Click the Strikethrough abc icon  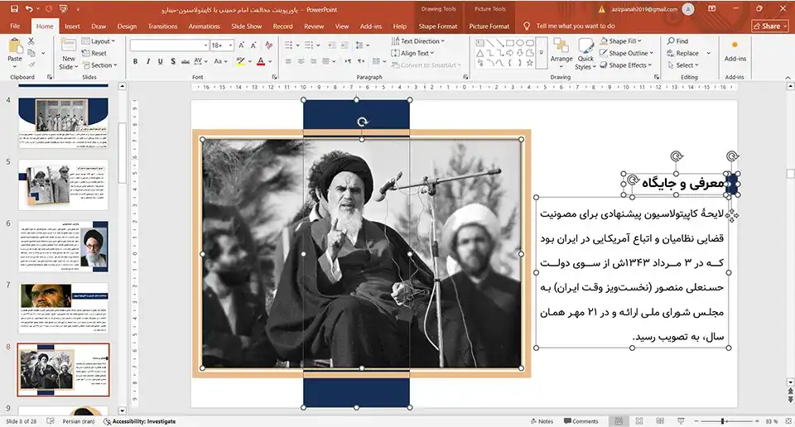tap(185, 61)
